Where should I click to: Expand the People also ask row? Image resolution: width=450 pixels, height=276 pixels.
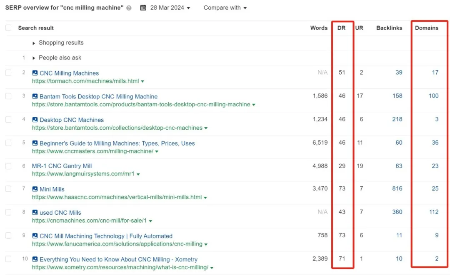coord(34,58)
